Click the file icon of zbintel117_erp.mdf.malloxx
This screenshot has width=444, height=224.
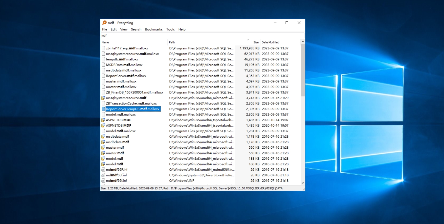coord(103,48)
